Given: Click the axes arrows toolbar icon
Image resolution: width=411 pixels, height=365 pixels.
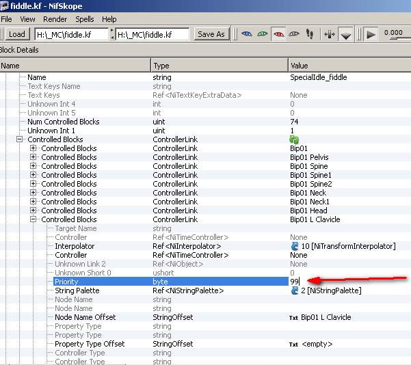Looking at the screenshot, I should [329, 34].
